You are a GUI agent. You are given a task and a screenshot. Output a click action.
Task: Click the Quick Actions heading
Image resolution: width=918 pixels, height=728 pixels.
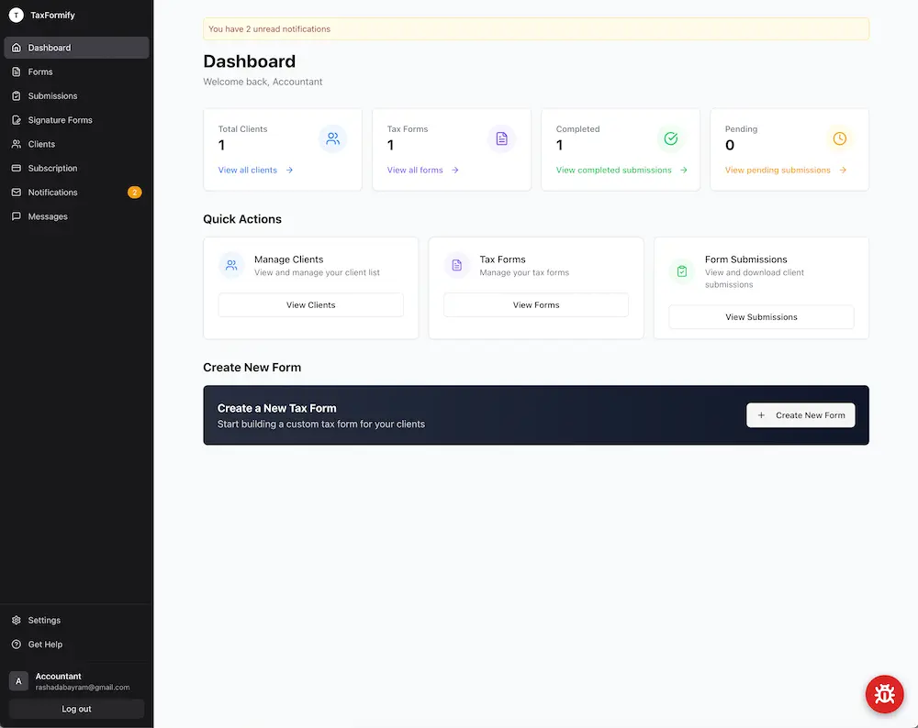point(242,219)
